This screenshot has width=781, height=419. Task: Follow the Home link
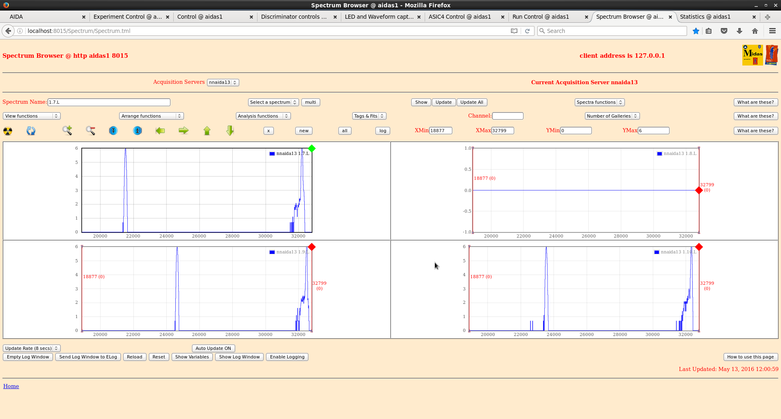[11, 386]
